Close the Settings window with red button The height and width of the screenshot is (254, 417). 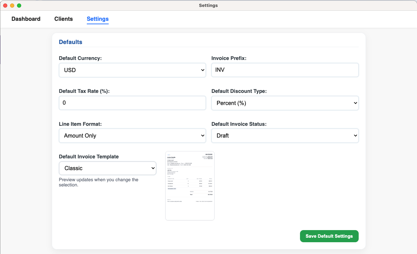pos(5,6)
